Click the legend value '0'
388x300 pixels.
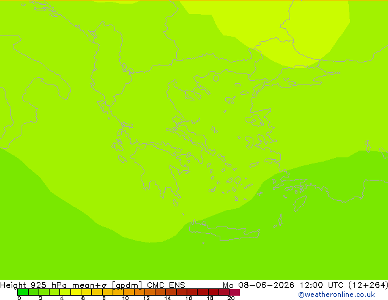point(20,298)
